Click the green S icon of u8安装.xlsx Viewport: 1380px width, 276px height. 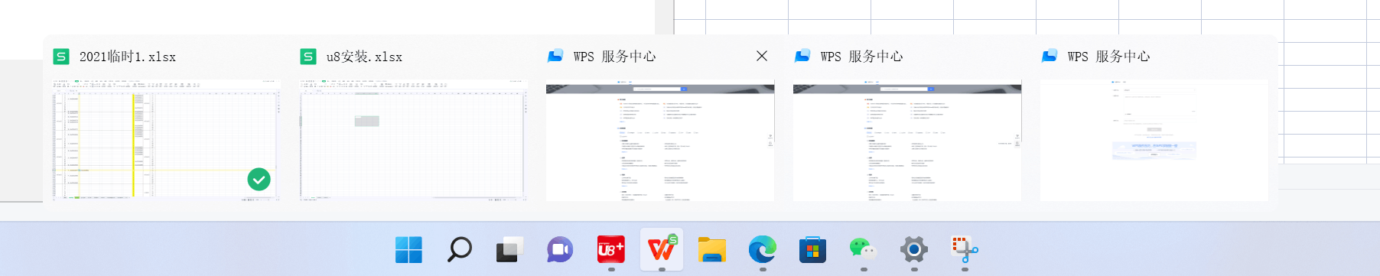(x=308, y=57)
